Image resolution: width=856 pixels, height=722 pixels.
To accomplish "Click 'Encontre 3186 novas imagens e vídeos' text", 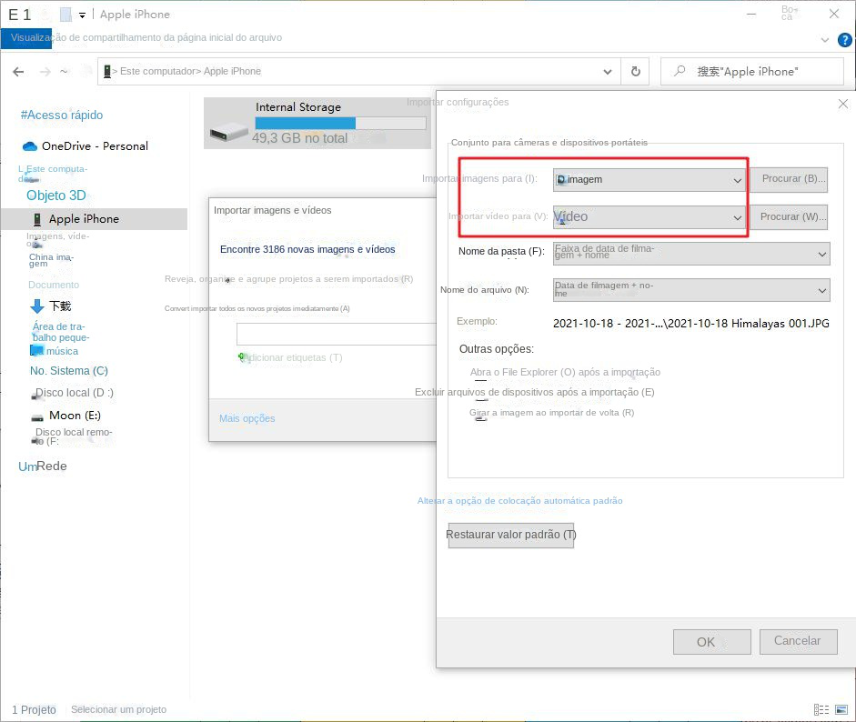I will (x=307, y=249).
